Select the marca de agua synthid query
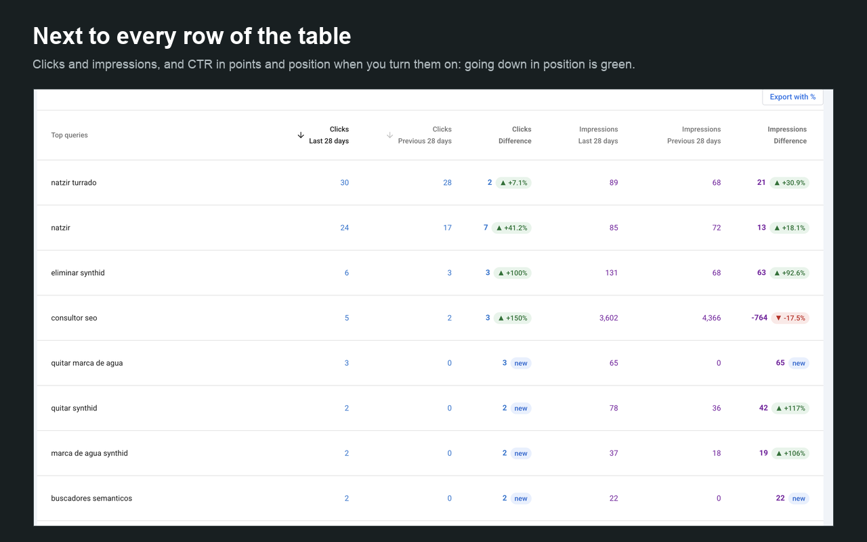Screen dimensions: 867x542 (89, 453)
